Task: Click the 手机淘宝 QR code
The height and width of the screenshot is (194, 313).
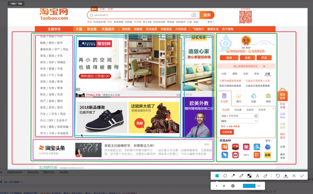Action: [x=246, y=17]
